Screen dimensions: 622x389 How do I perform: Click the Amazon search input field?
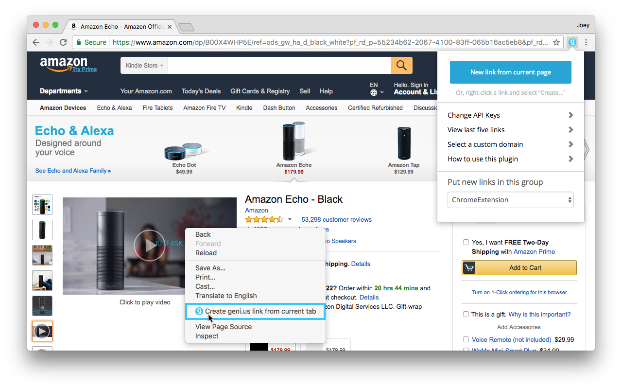coord(279,66)
